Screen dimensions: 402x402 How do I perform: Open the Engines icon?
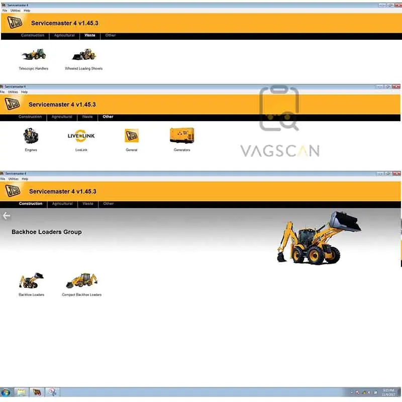31,136
